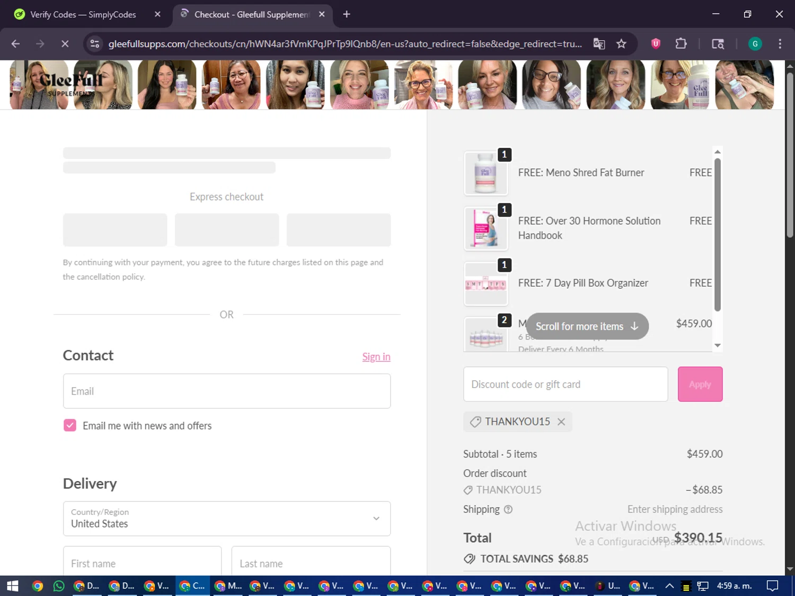Click the TOTAL SAVINGS $68.85 text
The image size is (795, 596).
534,559
